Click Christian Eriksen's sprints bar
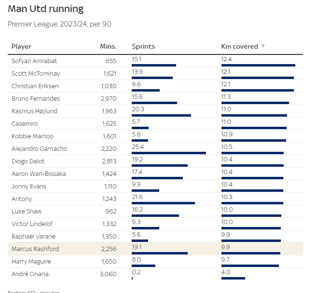 [x=146, y=90]
